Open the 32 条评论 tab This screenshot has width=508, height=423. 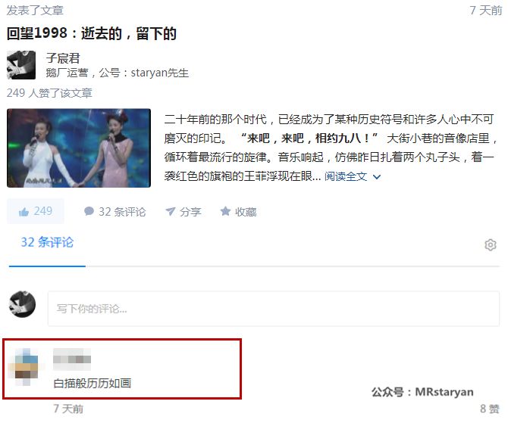pos(47,242)
